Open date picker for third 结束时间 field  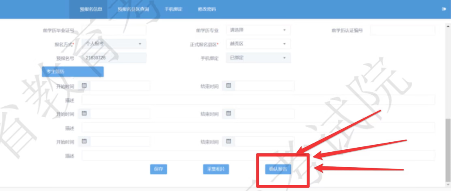point(228,141)
